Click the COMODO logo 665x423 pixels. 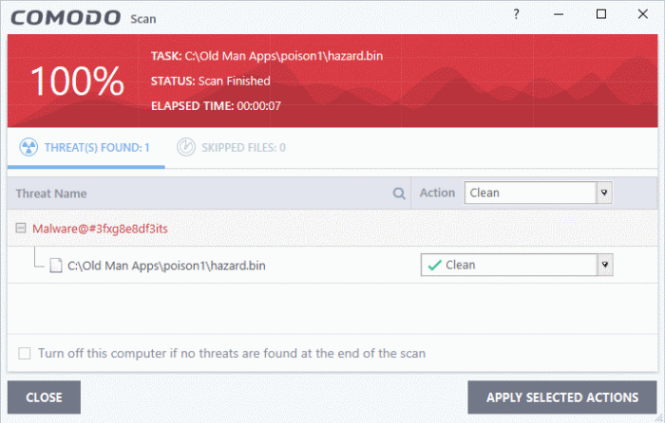(x=66, y=18)
